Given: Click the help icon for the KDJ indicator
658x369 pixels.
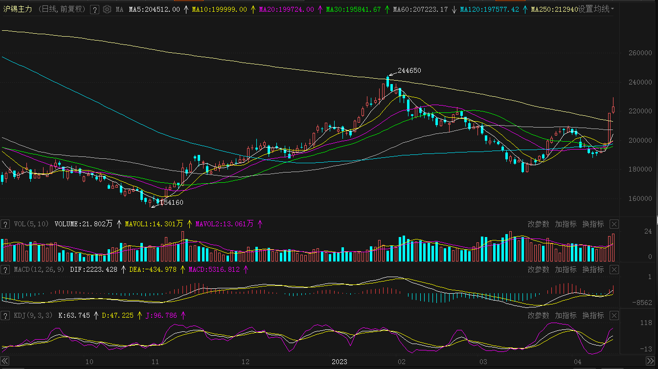Looking at the screenshot, I should coord(5,316).
